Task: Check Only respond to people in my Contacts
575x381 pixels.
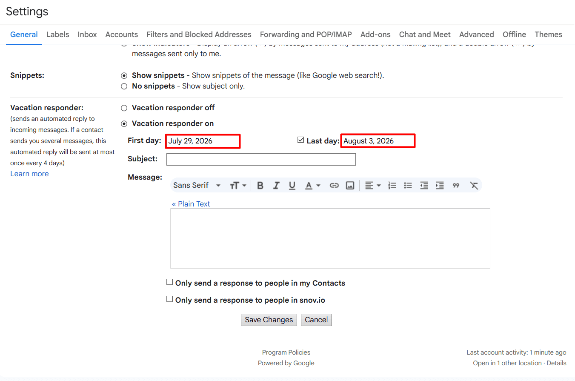Action: pos(169,282)
